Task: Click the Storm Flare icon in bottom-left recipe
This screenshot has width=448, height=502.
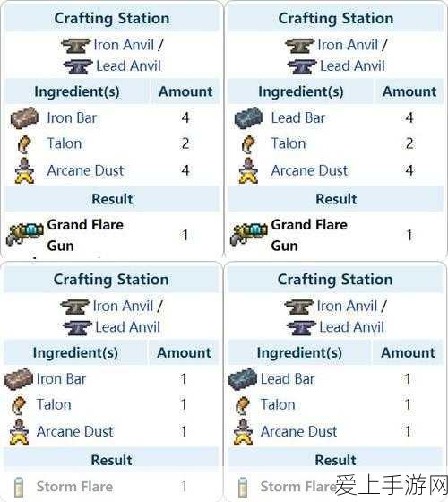Action: point(19,487)
